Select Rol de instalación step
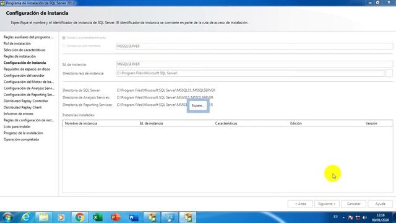 tap(17, 43)
